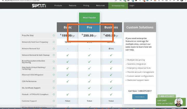
Task: Show info for SSL Certificate Support
Action: coord(54,88)
